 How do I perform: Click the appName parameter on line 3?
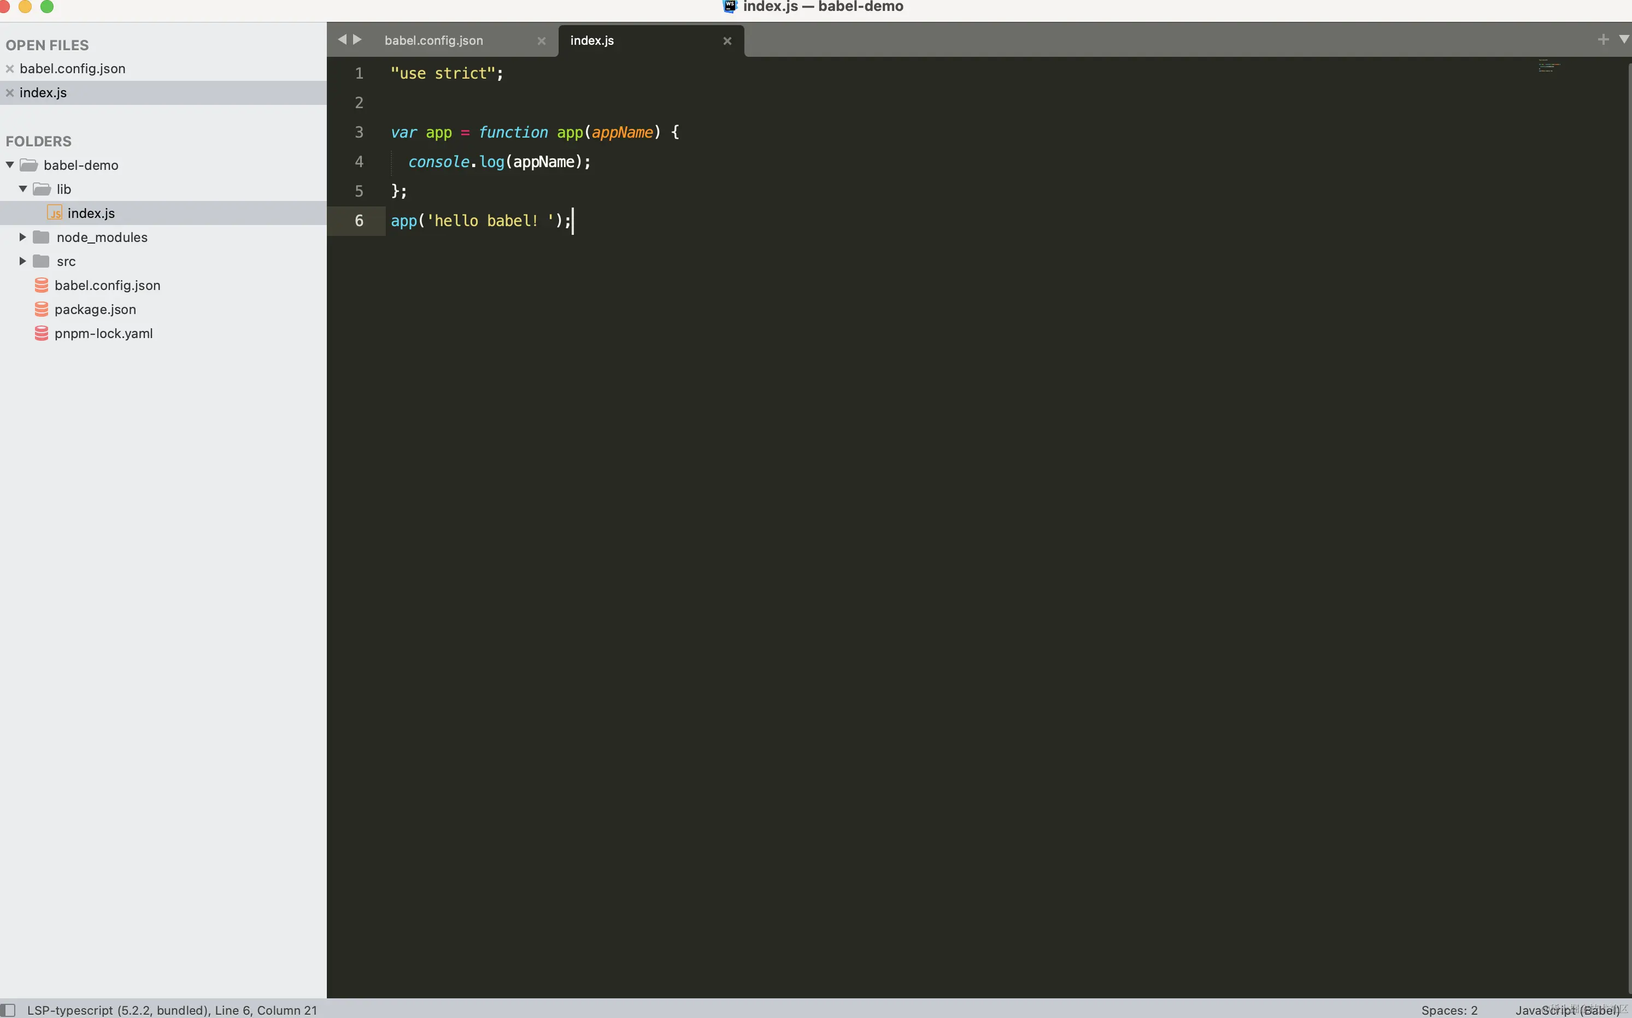[x=622, y=133]
